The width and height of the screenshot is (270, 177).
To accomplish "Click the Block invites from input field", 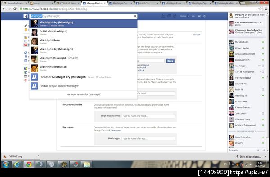I will click(x=148, y=116).
